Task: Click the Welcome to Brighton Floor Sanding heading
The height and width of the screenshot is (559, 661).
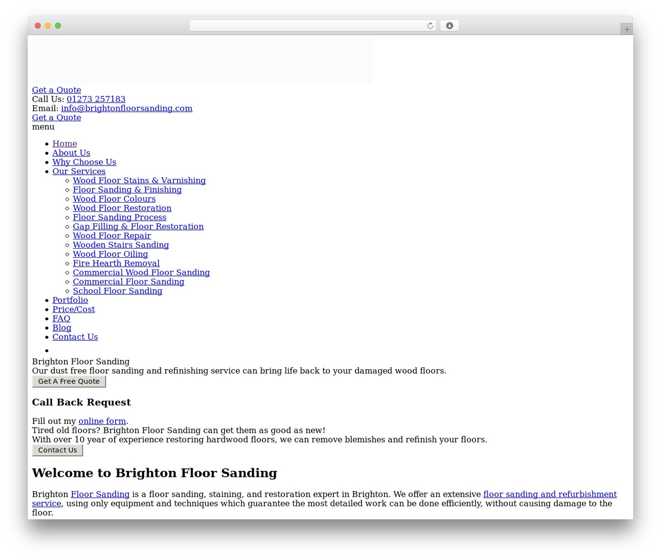Action: (x=155, y=473)
